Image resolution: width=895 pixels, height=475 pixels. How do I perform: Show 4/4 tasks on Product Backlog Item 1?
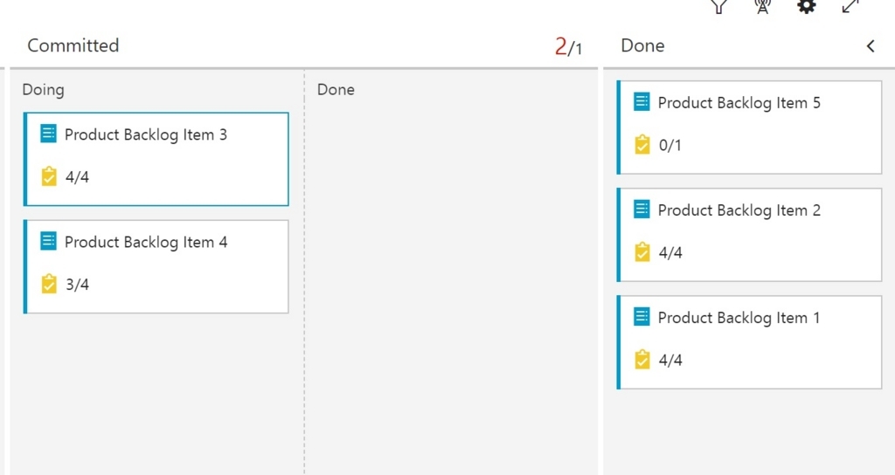click(x=658, y=360)
